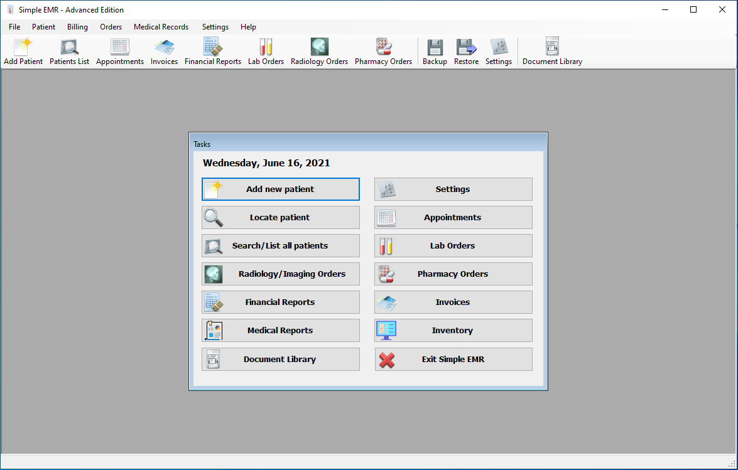Click the Add Patient toolbar icon
This screenshot has width=738, height=470.
point(23,50)
